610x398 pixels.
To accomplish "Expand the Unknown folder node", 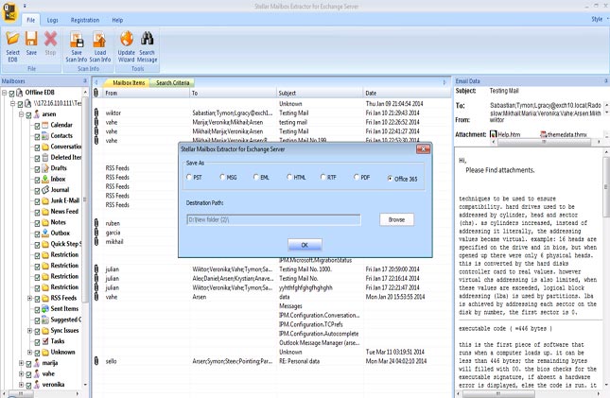I will coord(30,352).
